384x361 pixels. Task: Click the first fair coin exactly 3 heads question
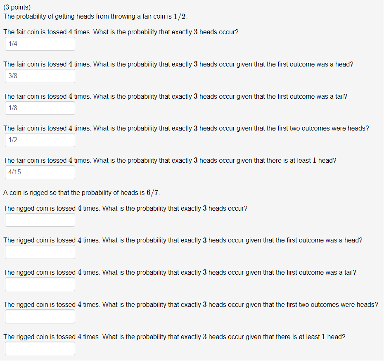tap(121, 32)
